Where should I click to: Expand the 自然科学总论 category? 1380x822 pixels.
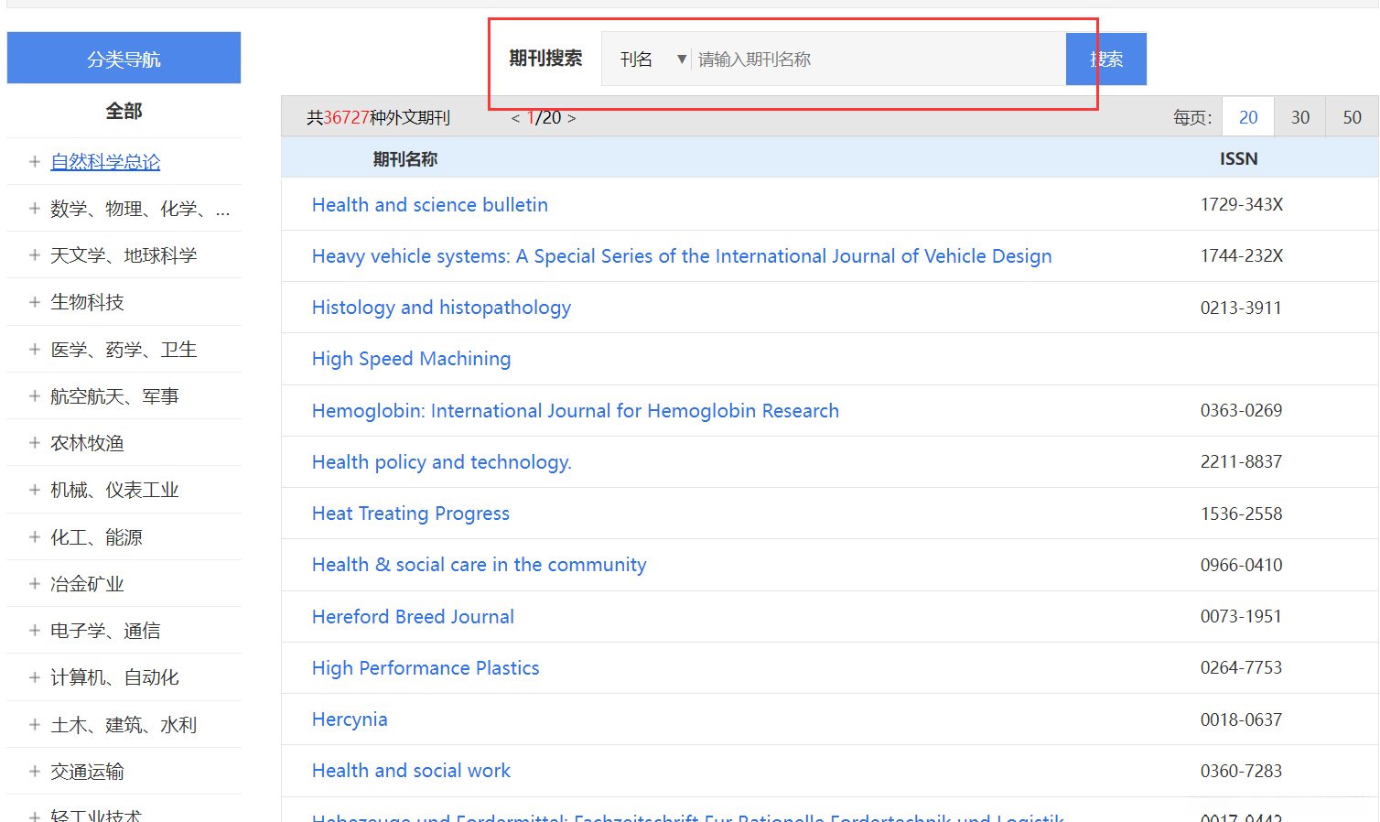pos(34,162)
